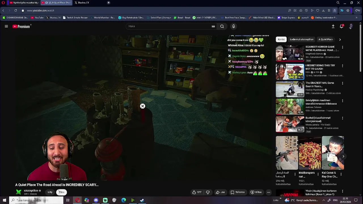Screen dimensions: 363x204
Task: Open options for the Busted video
Action: click(343, 118)
